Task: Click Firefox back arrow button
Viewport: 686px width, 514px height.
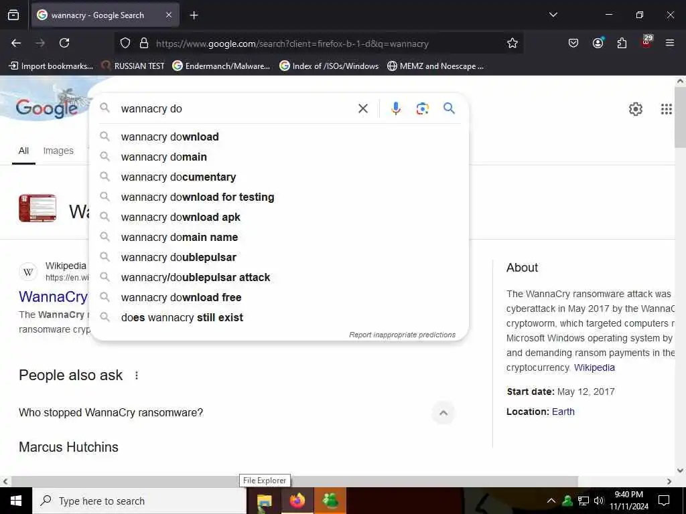Action: tap(16, 43)
